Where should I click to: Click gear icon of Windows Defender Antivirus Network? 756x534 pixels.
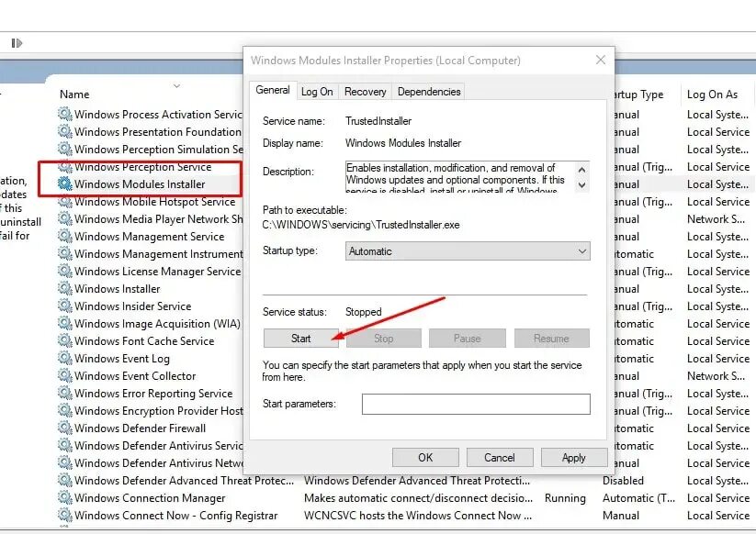coord(64,462)
